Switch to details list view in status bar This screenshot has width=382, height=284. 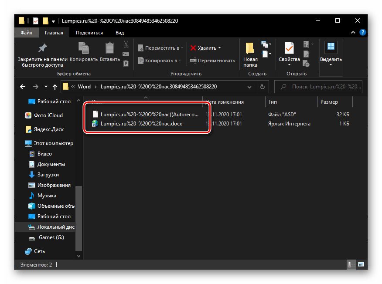[350, 264]
